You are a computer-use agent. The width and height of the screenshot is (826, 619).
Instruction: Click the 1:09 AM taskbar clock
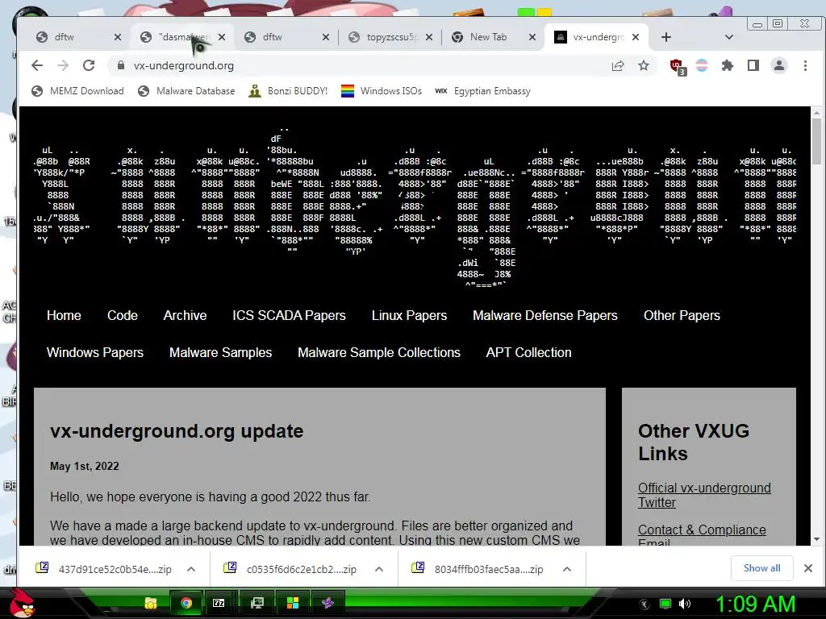point(755,604)
